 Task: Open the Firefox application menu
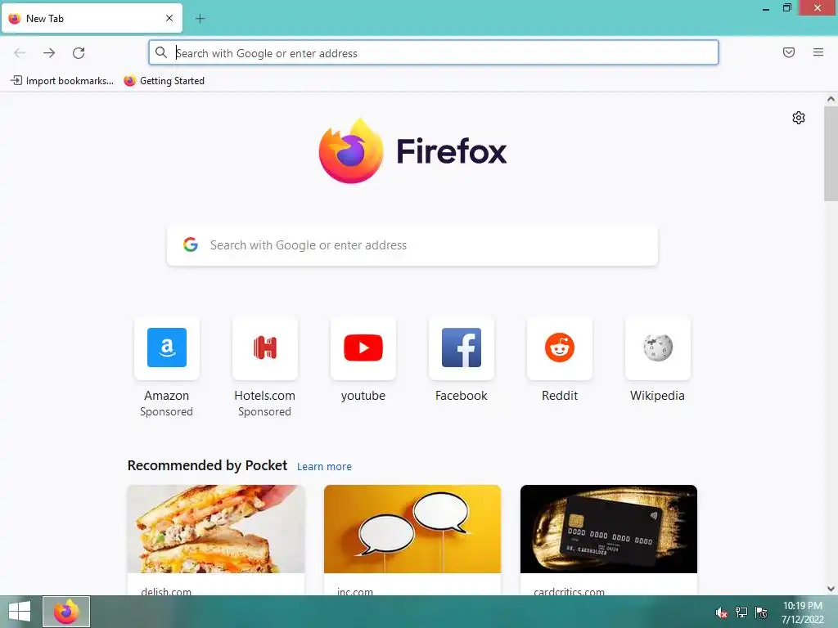click(818, 52)
